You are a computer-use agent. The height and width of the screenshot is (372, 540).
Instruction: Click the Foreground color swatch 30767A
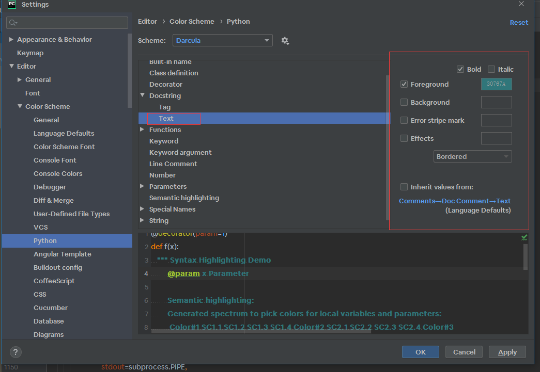pos(496,84)
